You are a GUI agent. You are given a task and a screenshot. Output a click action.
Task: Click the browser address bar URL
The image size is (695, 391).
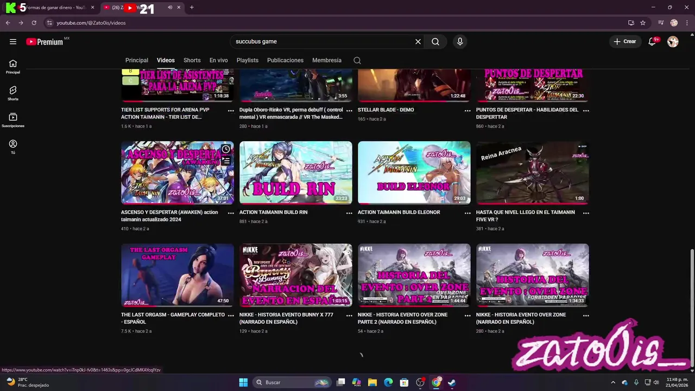point(91,23)
